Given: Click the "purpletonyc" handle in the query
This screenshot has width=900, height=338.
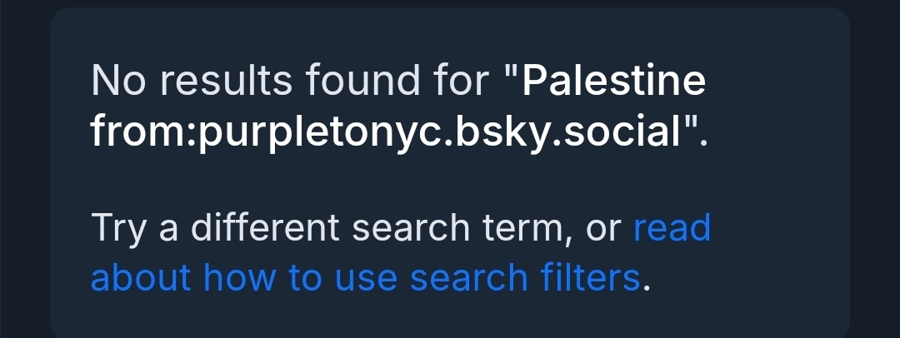Looking at the screenshot, I should tap(332, 132).
